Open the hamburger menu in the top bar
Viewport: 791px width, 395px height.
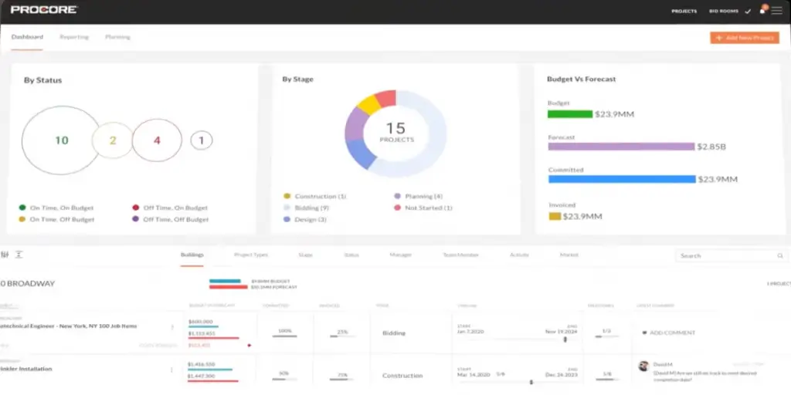pyautogui.click(x=776, y=11)
